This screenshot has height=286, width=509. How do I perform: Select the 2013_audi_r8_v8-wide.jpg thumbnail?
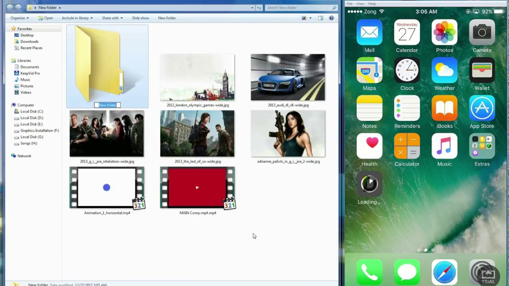click(288, 77)
